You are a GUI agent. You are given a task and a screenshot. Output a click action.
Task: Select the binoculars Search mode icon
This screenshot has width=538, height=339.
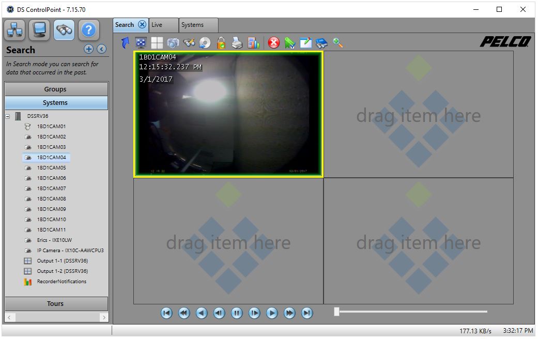tap(64, 29)
